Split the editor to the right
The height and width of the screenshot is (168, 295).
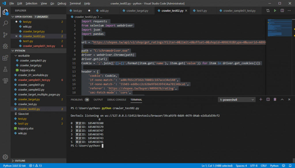pos(282,11)
